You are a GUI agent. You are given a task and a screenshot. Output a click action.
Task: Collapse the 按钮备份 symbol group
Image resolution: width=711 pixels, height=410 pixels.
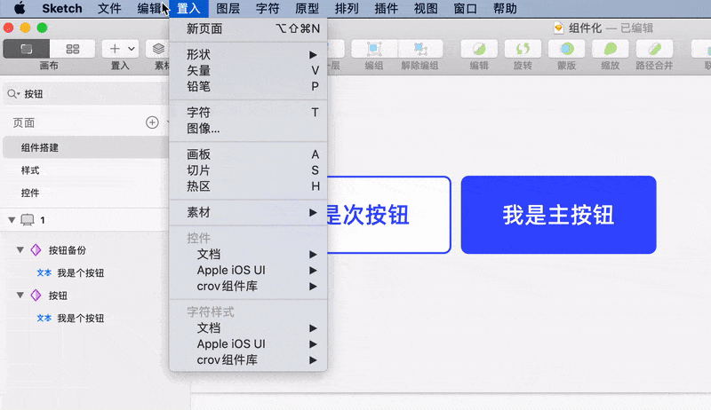(x=20, y=250)
